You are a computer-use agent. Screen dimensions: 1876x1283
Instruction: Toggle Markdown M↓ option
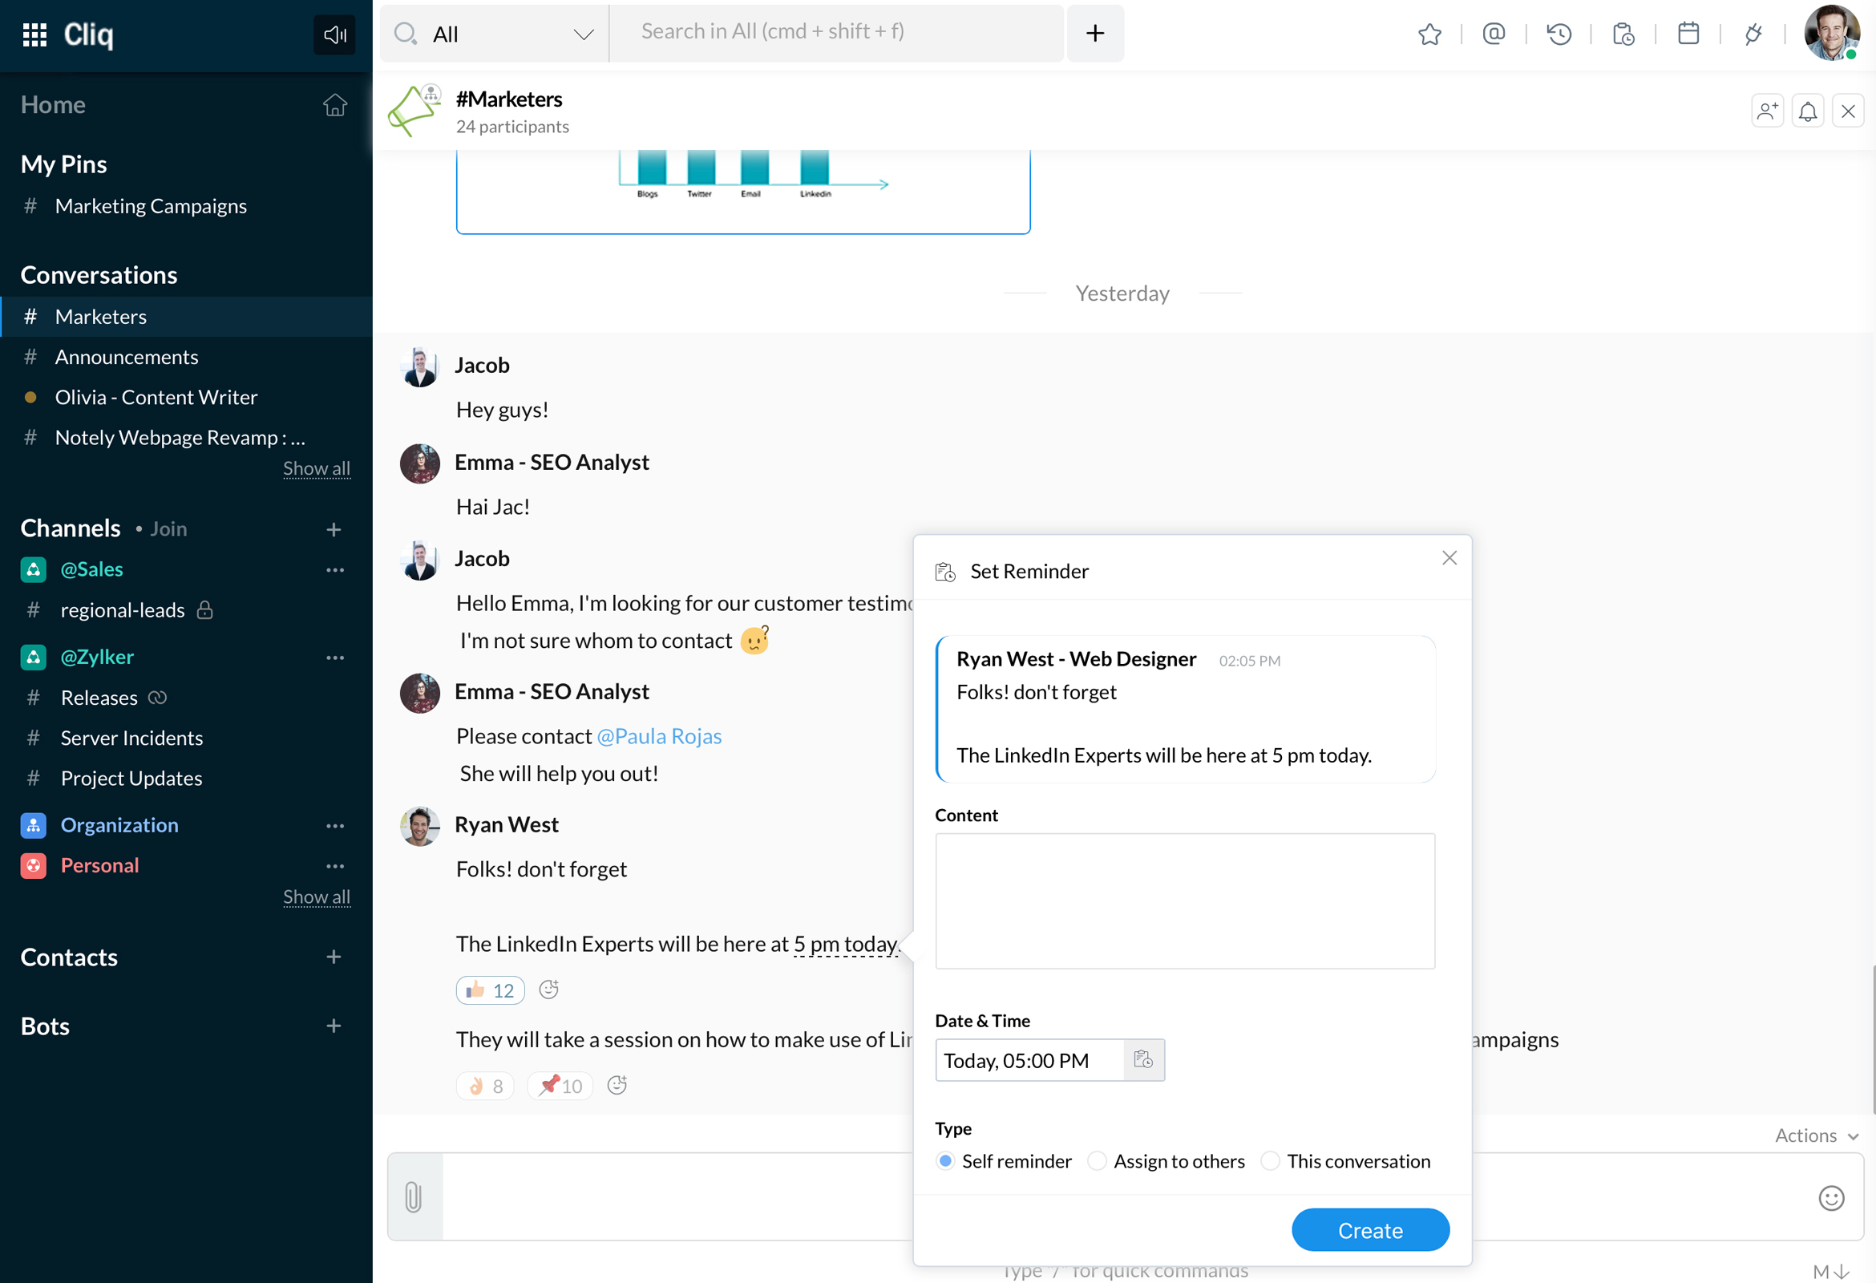click(x=1830, y=1272)
